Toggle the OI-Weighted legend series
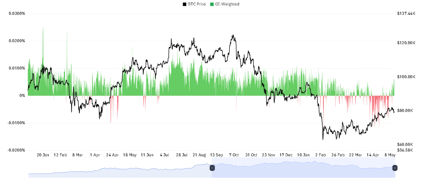Screen dimensions: 422x188 coord(225,4)
